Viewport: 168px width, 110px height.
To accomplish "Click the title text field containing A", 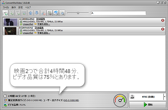I will [118, 13].
